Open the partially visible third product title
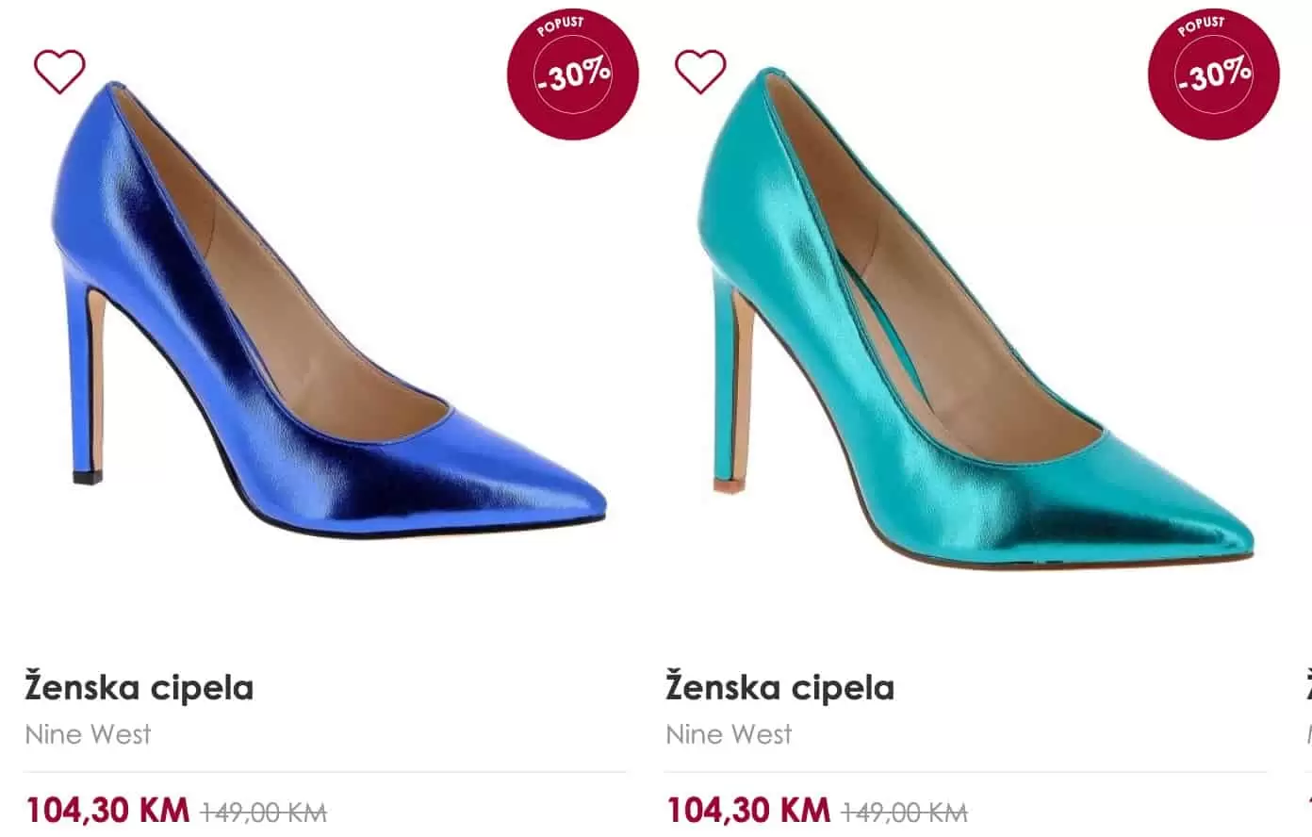This screenshot has width=1312, height=837. [x=1308, y=686]
